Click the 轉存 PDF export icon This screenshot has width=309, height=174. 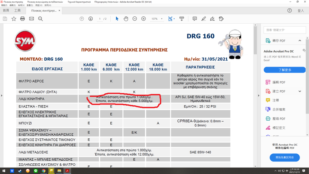click(x=268, y=41)
